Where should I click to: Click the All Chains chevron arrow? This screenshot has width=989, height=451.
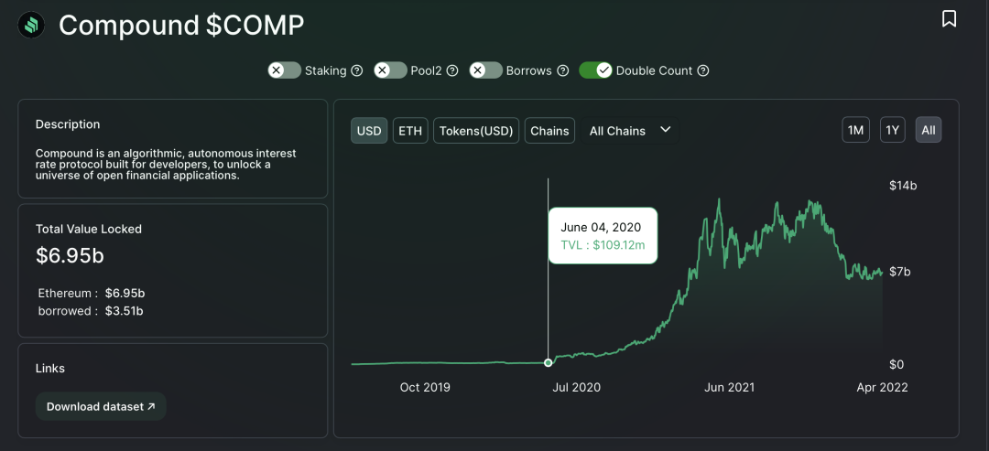[665, 130]
